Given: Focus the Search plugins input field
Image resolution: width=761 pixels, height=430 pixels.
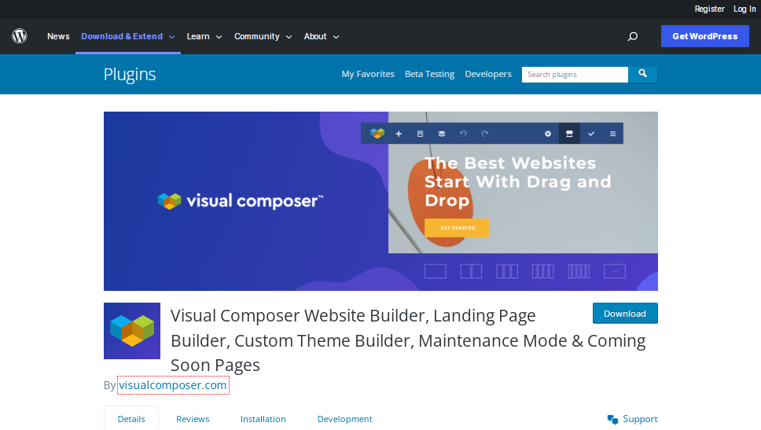Looking at the screenshot, I should click(x=575, y=74).
